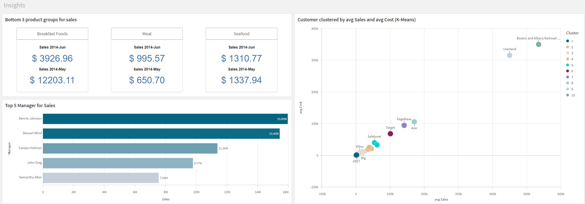Click the Seafood Sales 2014-Jun value
Screen dimensions: 585x204
[x=242, y=58]
